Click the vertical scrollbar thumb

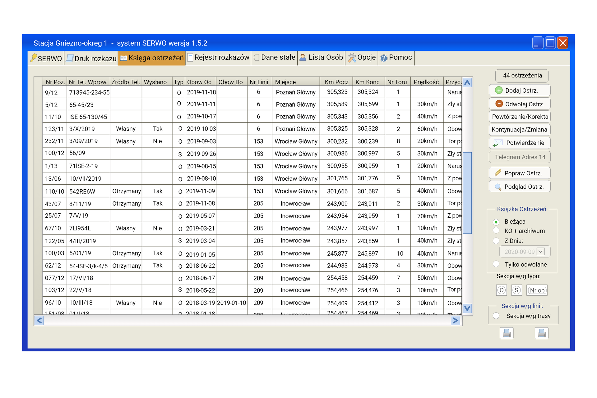(467, 193)
